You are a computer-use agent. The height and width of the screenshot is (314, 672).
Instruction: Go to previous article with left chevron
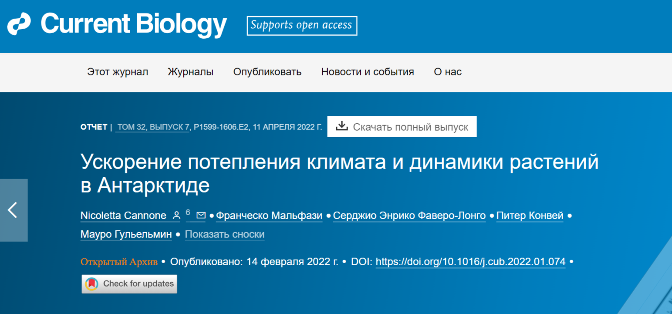14,210
